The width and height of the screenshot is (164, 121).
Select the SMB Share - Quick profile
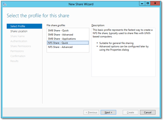tap(68, 30)
